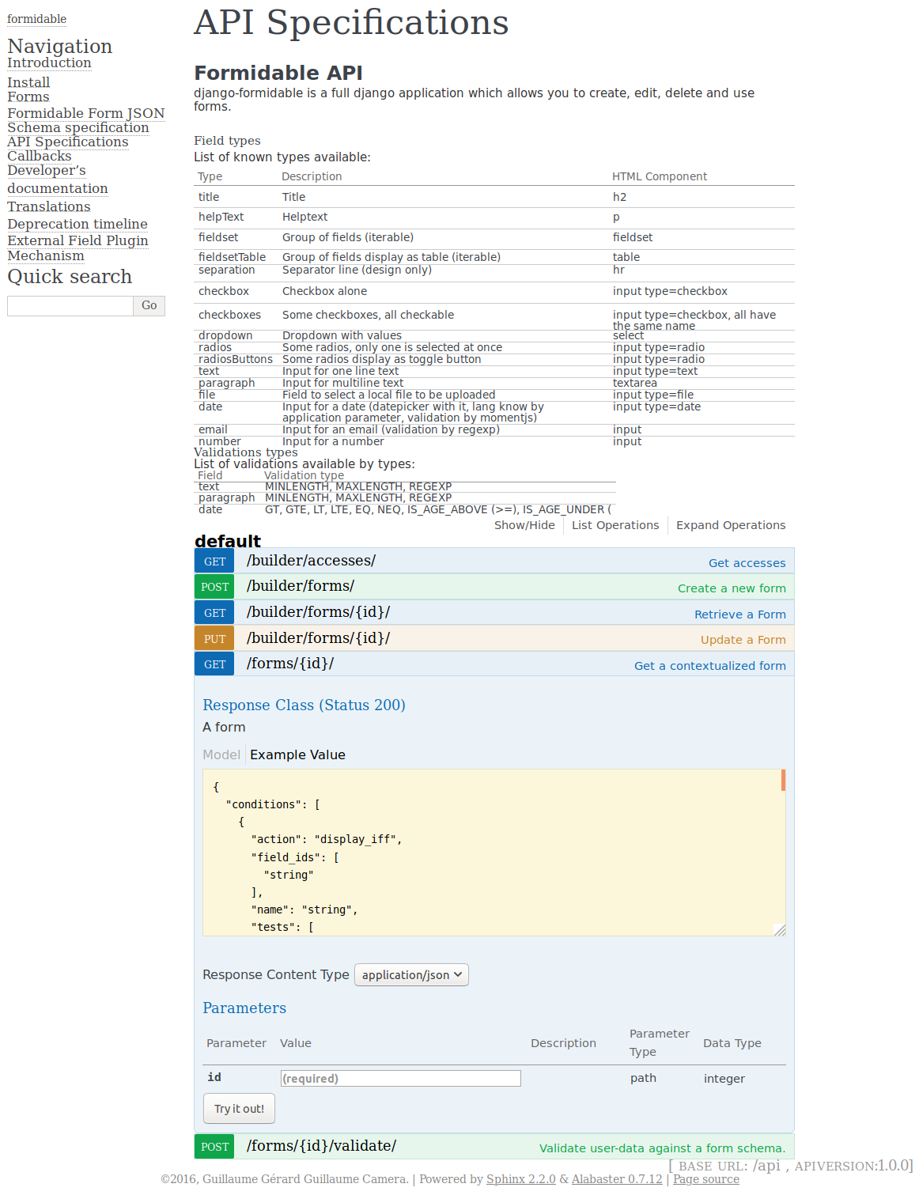Click POST badge for /forms/{id}/validate/
This screenshot has height=1195, width=919.
(214, 1147)
